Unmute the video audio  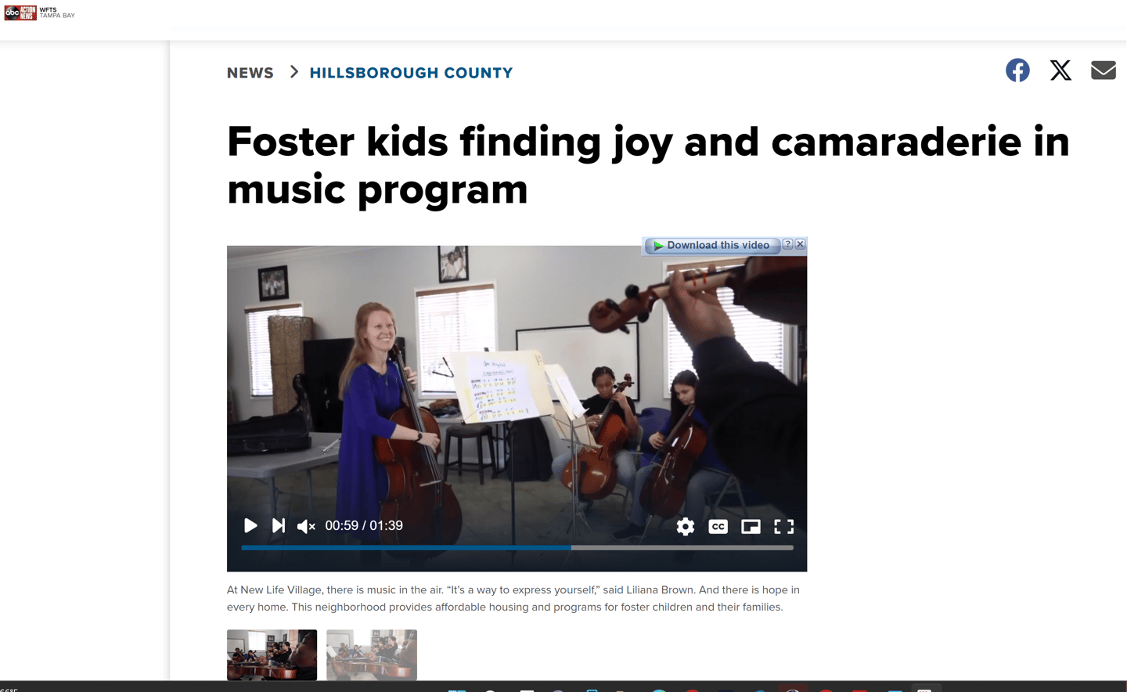pos(306,527)
